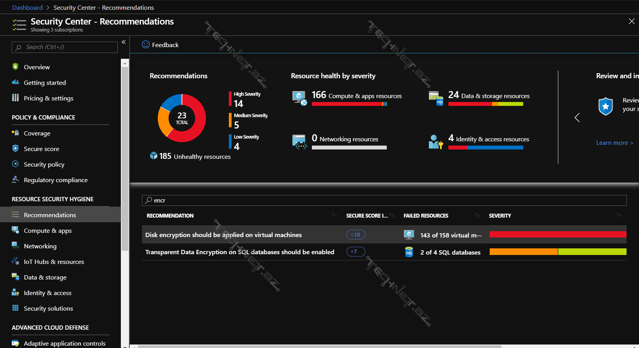Open the Networking menu item

[40, 246]
